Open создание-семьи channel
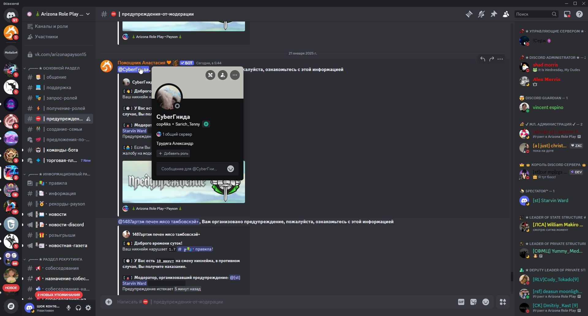 (58, 129)
